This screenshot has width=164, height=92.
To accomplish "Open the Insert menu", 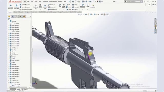I will (x=36, y=2).
